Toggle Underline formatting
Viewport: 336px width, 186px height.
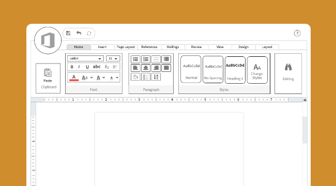87,67
